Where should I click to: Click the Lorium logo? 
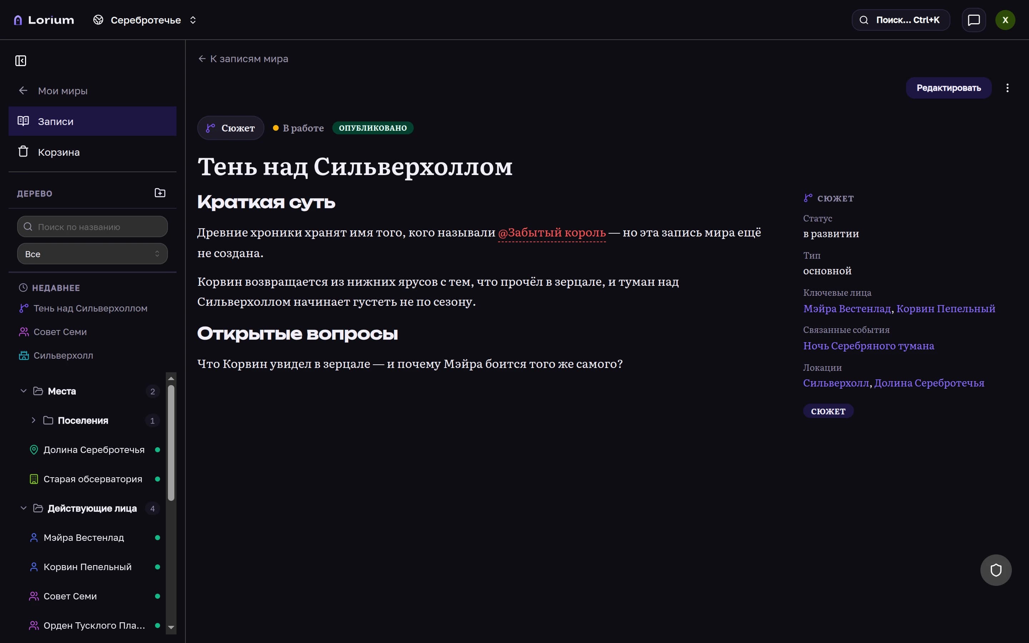coord(44,20)
